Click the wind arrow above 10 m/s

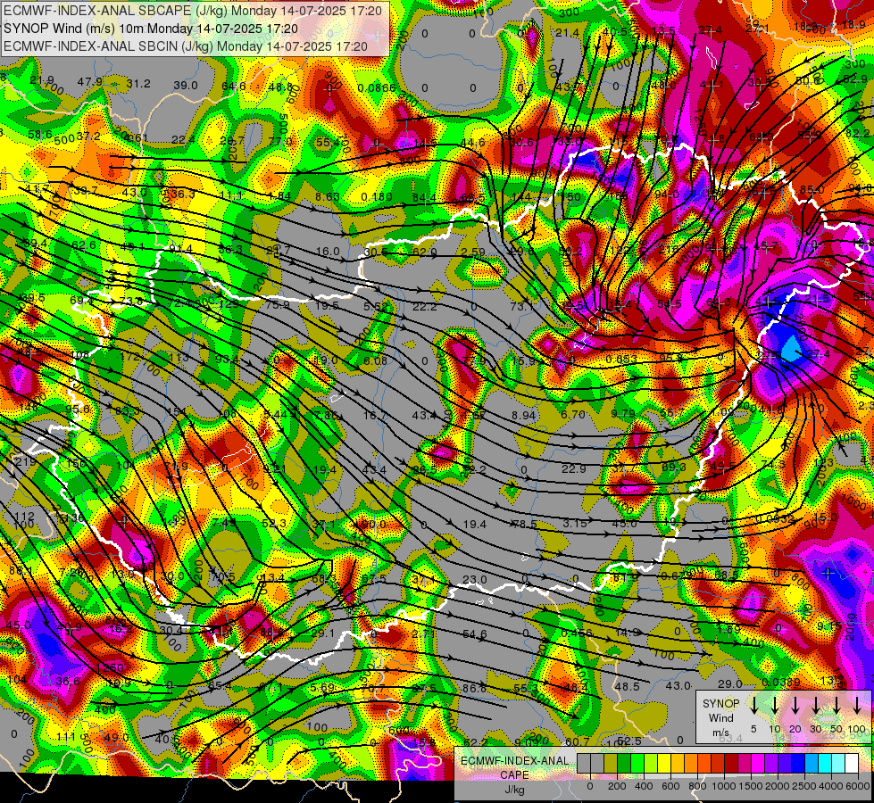coord(775,706)
